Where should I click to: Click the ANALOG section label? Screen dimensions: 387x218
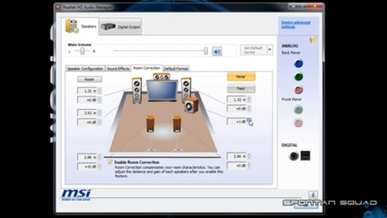[x=290, y=46]
